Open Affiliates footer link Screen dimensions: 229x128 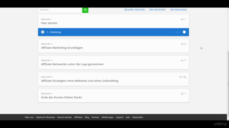point(78,117)
